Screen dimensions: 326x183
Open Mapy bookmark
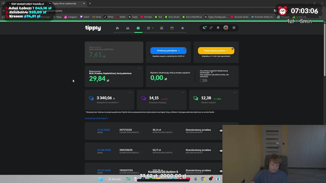57,17
